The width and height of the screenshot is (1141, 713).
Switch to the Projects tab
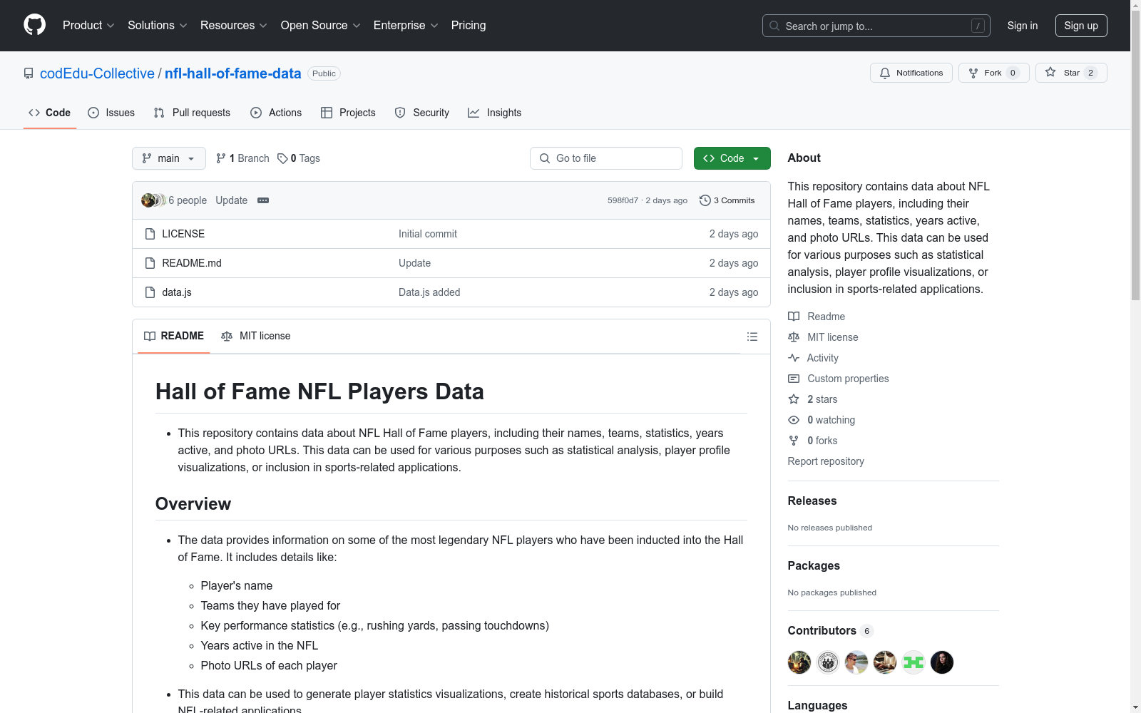[348, 113]
